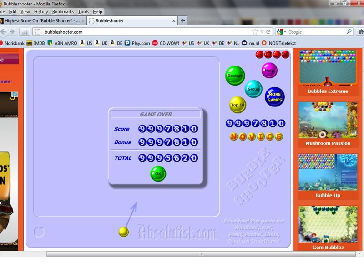
Task: Open the Bookmarks menu
Action: (x=63, y=12)
